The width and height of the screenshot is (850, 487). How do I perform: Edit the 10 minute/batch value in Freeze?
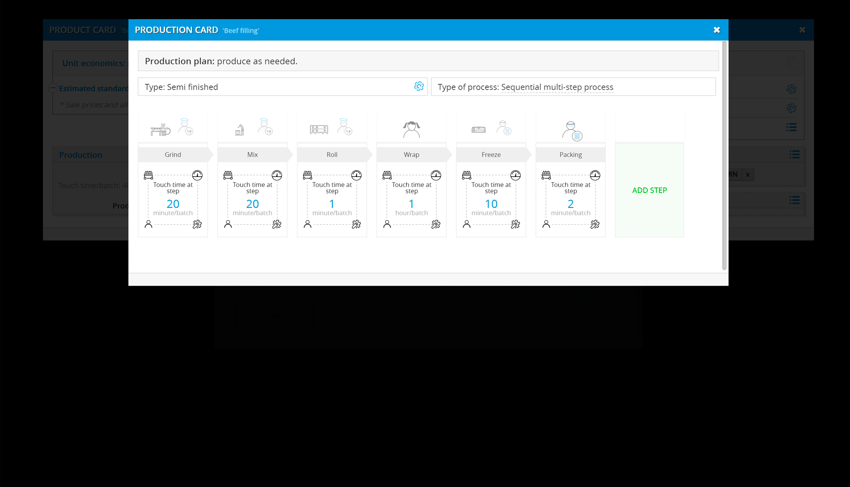click(x=491, y=203)
